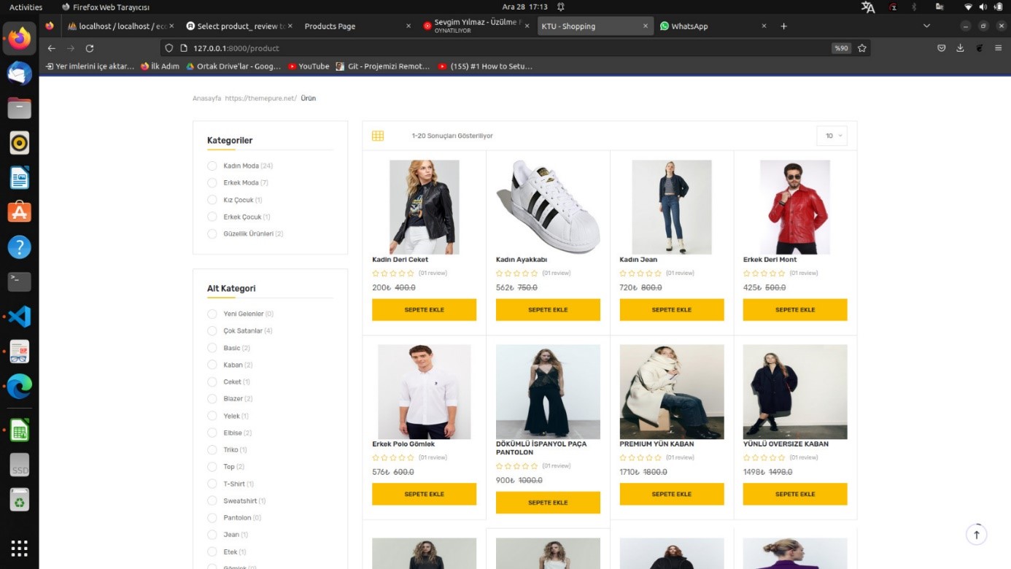Add Kadın Deri Ceket to cart
1011x569 pixels.
424,310
